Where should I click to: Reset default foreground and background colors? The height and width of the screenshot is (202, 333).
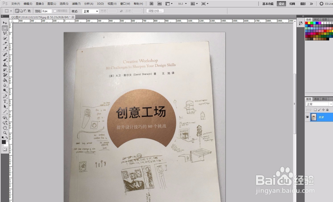pos(3,138)
